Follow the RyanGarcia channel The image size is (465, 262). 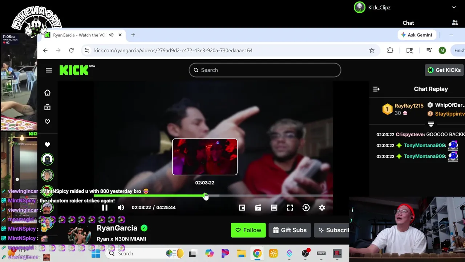point(248,230)
